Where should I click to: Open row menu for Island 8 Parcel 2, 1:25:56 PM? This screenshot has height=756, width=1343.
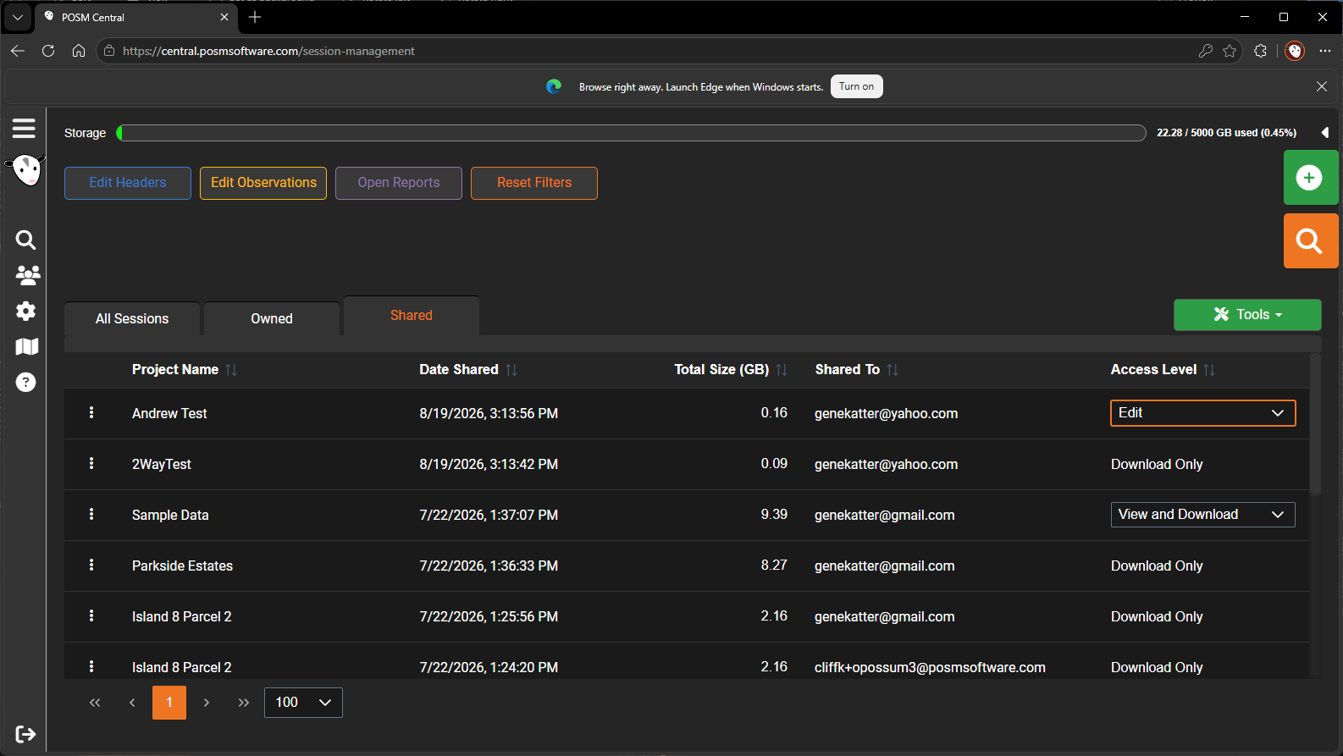(91, 616)
